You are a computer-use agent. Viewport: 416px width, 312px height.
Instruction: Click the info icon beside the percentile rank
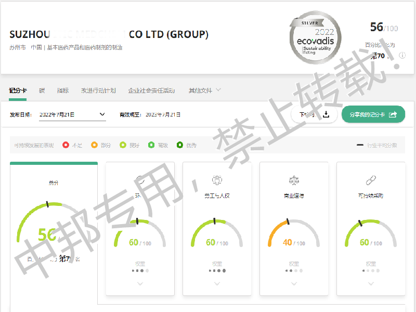402,55
